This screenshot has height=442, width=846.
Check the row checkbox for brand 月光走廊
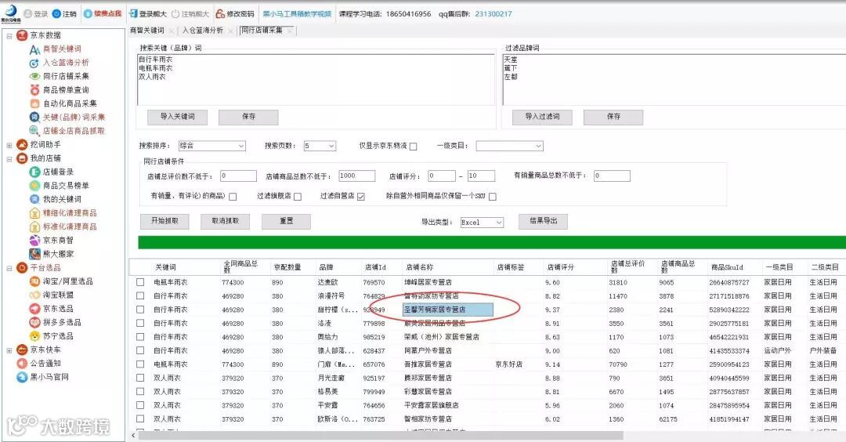(140, 378)
